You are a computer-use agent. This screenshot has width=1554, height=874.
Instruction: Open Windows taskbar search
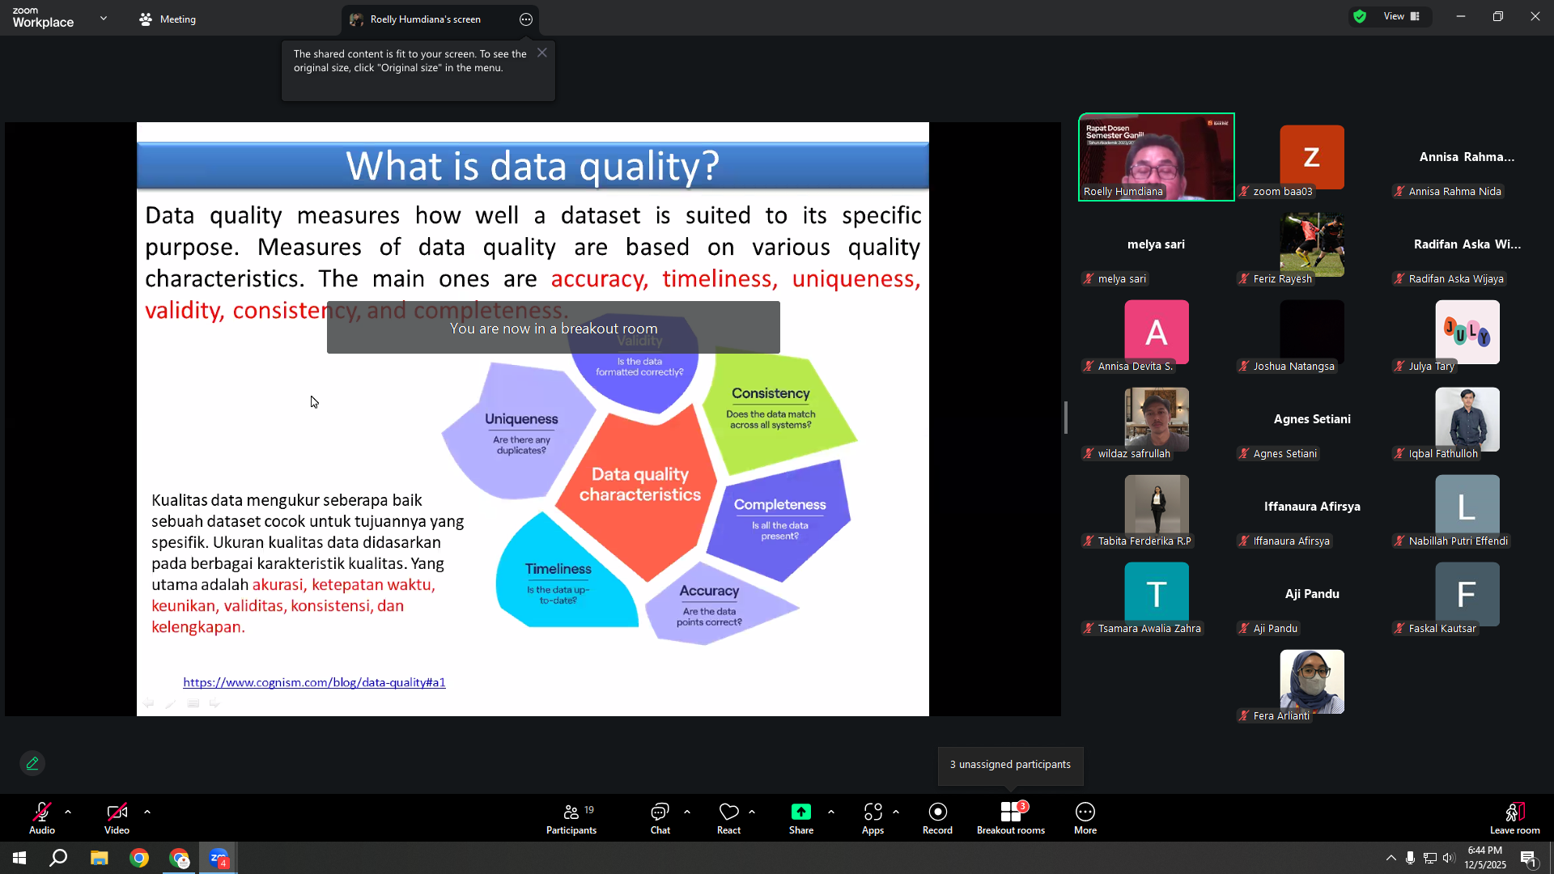(58, 858)
